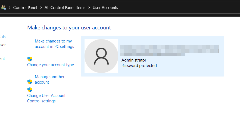Go to Control Panel in breadcrumb
240x113 pixels.
pyautogui.click(x=25, y=8)
